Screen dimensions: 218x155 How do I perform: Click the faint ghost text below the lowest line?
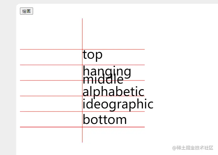pos(112,133)
